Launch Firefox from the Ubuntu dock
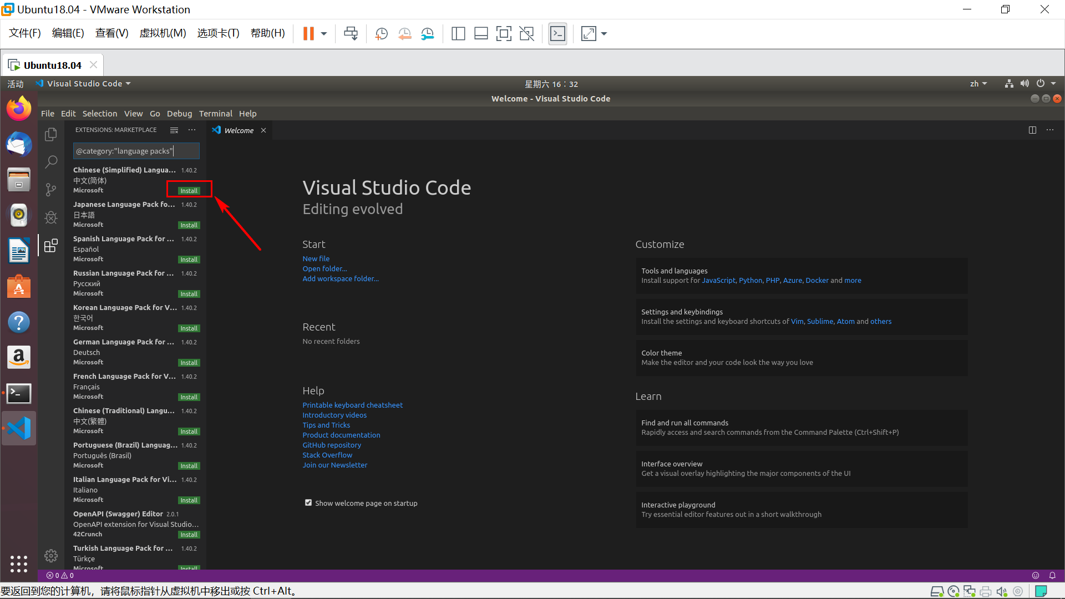 click(19, 109)
